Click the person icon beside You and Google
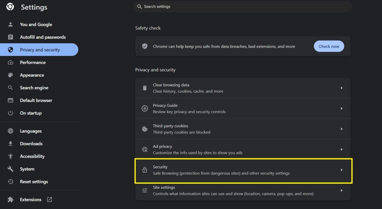This screenshot has height=209, width=382. point(10,24)
